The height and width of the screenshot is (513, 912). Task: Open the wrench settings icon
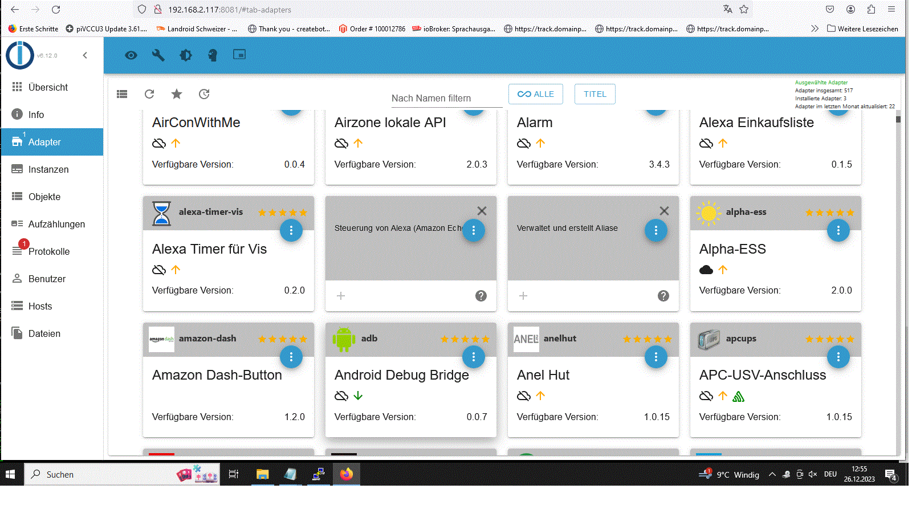point(158,55)
